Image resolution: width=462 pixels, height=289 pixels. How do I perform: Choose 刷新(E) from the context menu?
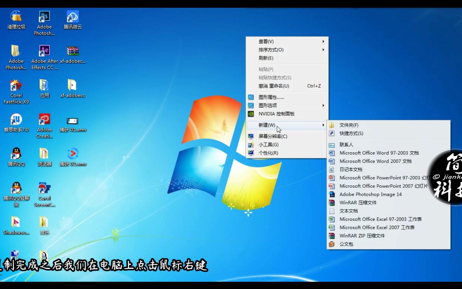click(x=287, y=58)
